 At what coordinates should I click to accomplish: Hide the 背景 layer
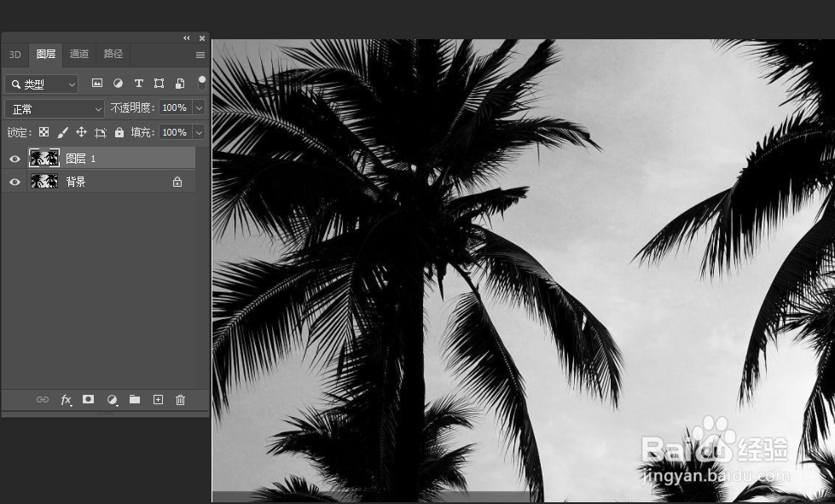tap(14, 182)
